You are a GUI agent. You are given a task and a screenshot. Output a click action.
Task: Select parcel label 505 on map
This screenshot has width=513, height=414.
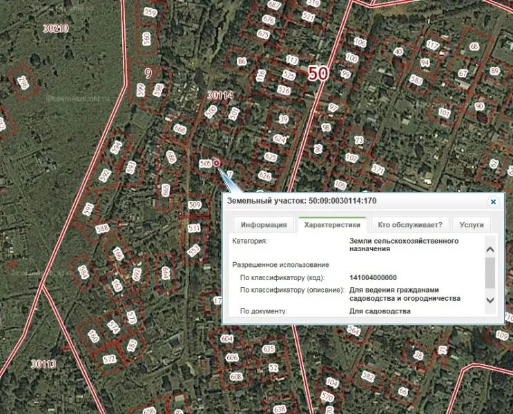point(206,163)
